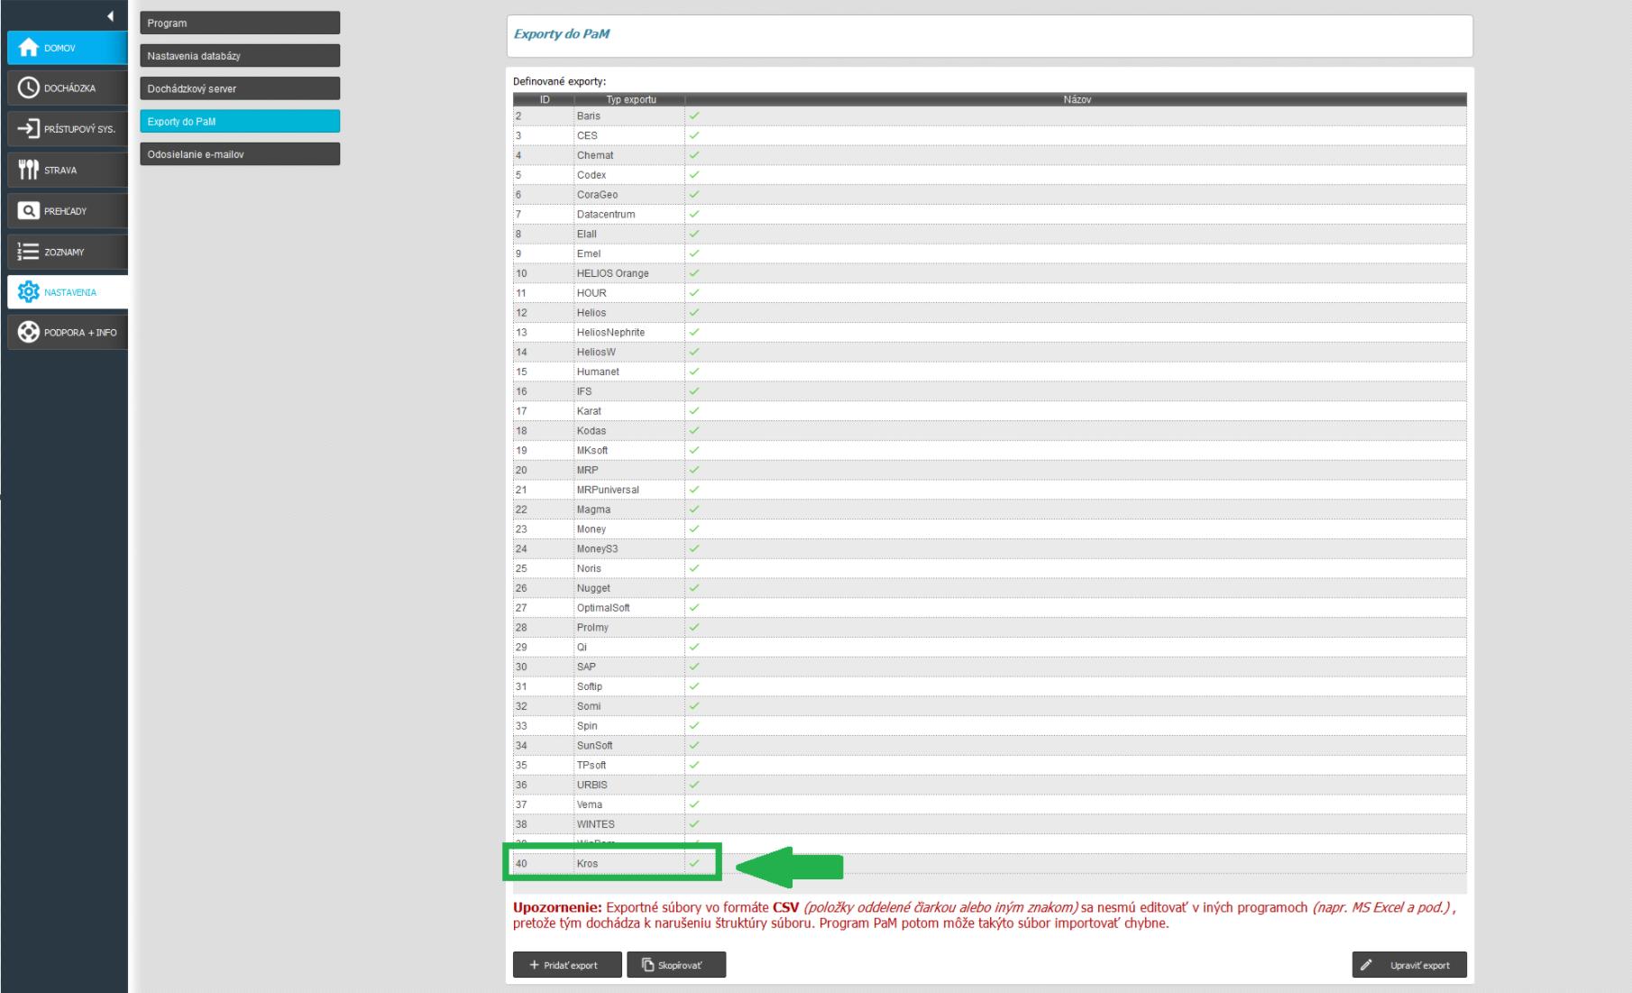Viewport: 1632px width, 993px height.
Task: Click the Skopírovať button
Action: click(x=676, y=965)
